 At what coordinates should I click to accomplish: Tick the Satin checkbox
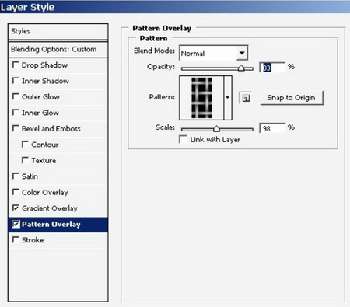[x=16, y=176]
